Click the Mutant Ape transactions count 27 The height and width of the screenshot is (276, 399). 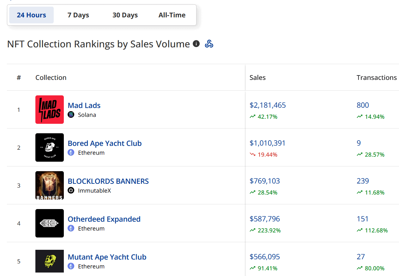click(361, 257)
